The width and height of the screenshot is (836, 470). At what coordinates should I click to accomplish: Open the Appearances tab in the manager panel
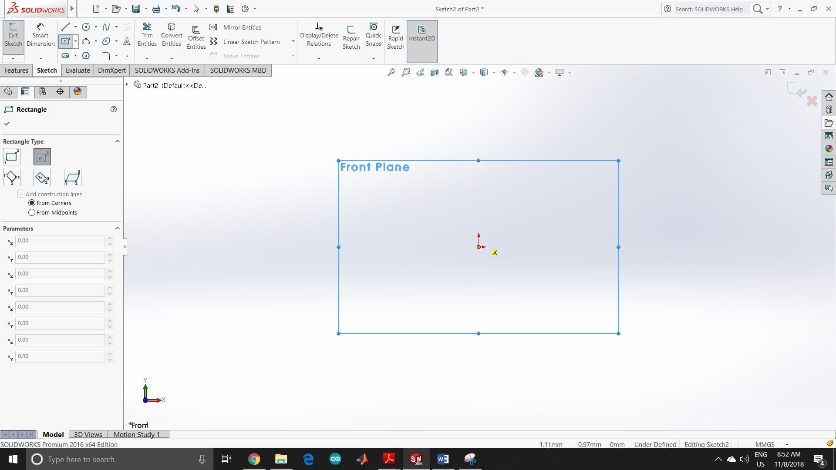78,91
